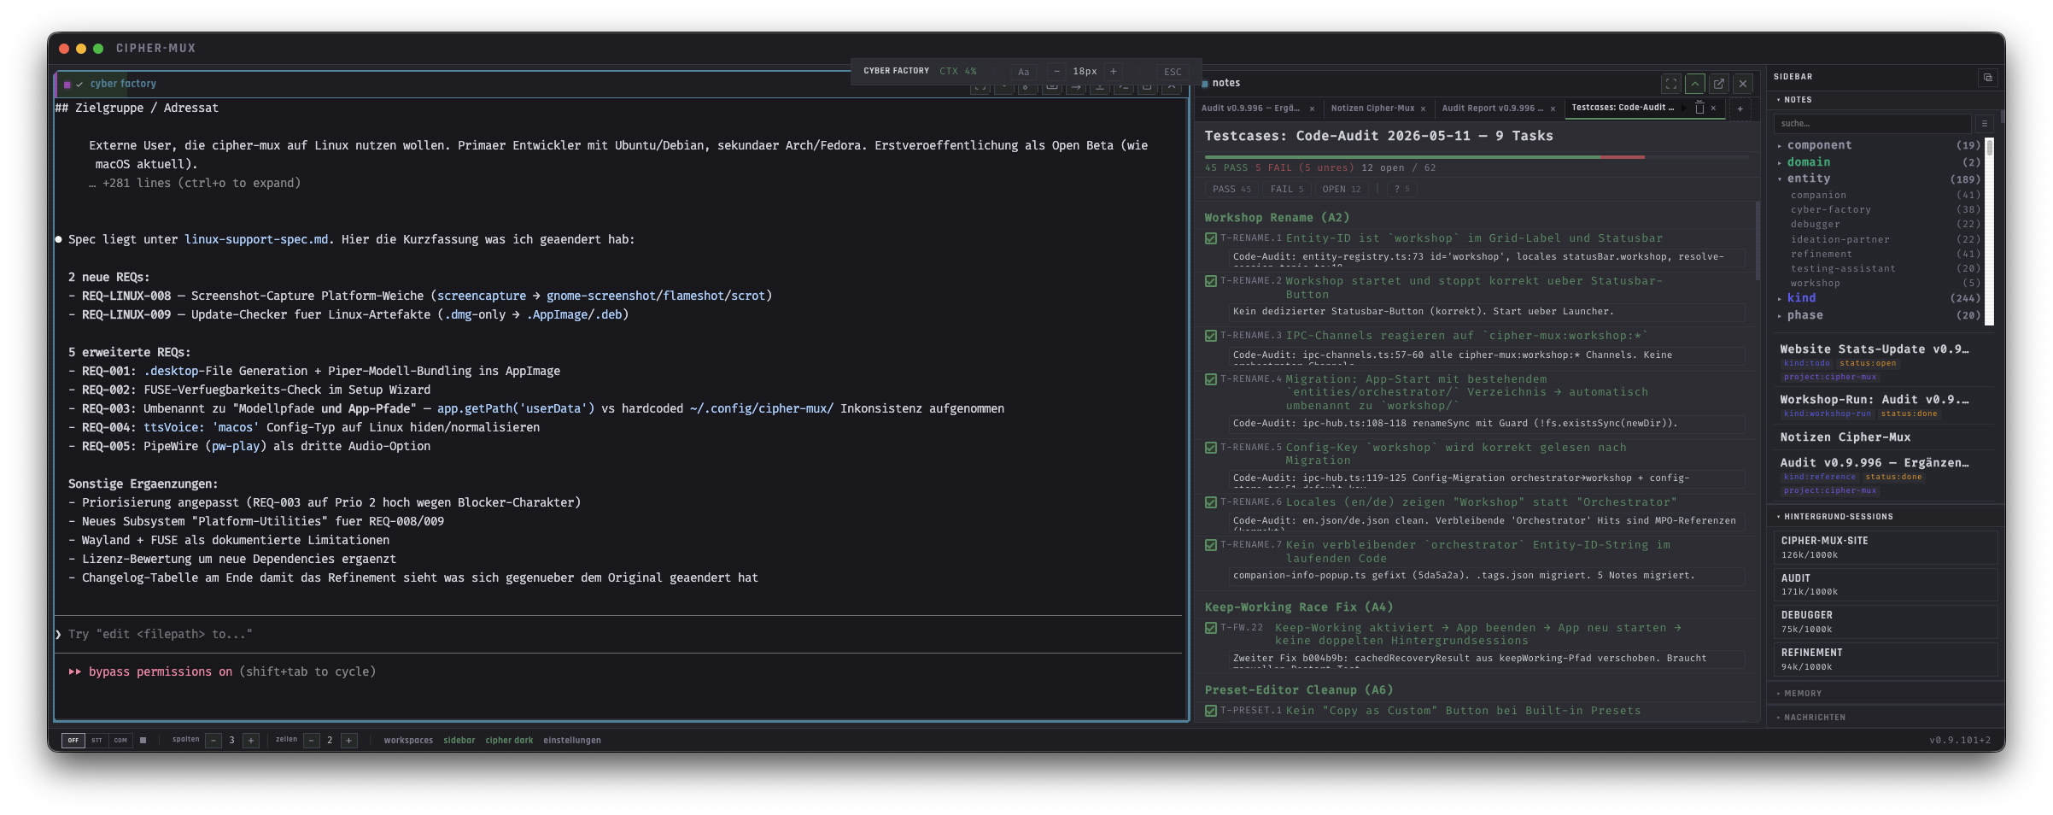Open einstellungen settings
2053x815 pixels.
(572, 741)
